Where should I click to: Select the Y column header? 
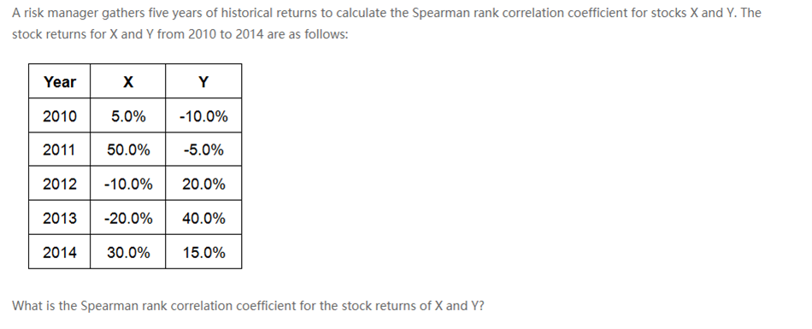(203, 81)
